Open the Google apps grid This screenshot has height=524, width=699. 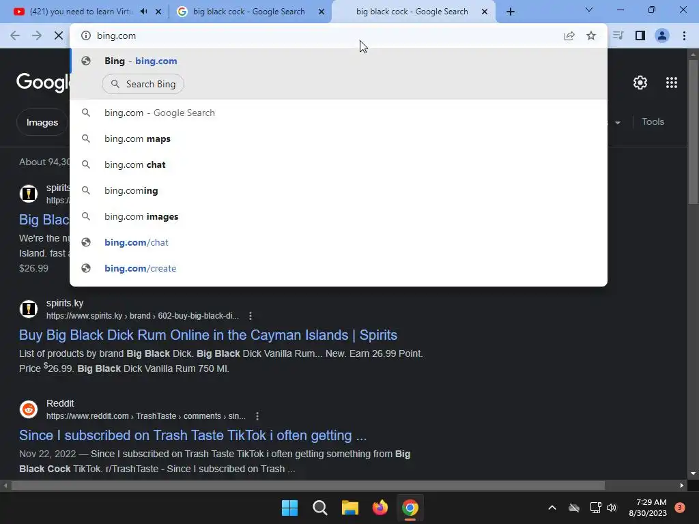point(672,83)
